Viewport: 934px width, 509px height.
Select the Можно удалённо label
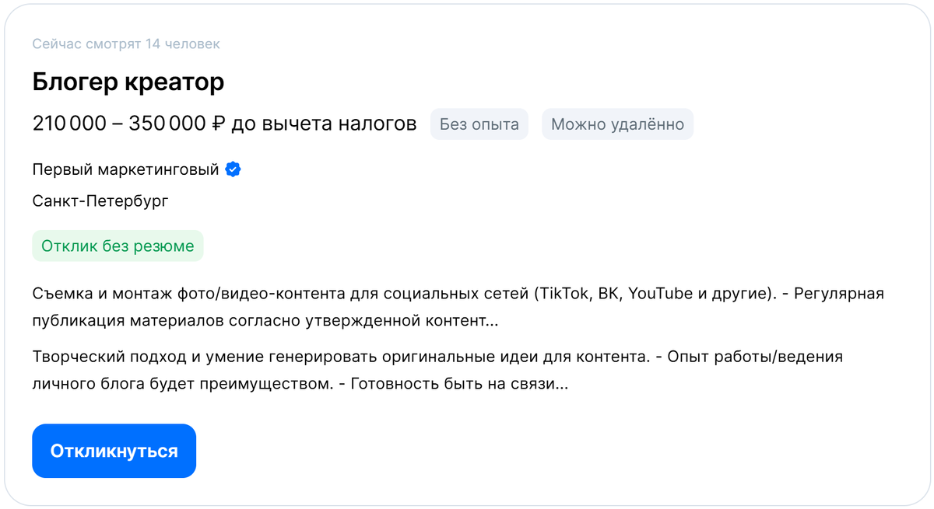pos(617,124)
